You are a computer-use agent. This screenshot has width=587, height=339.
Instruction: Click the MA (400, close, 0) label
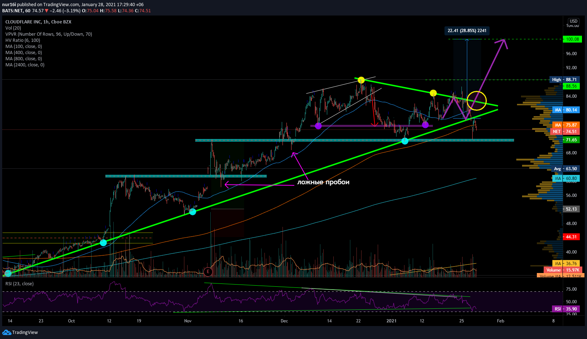pos(23,52)
